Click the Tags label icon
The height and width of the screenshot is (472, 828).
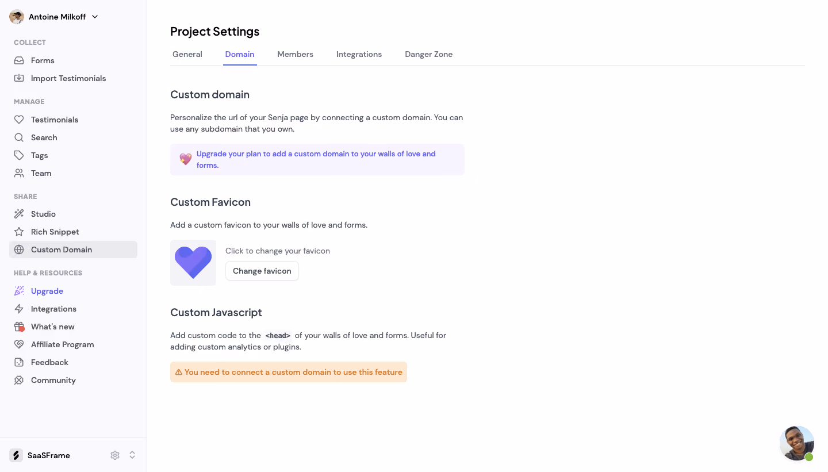tap(19, 155)
